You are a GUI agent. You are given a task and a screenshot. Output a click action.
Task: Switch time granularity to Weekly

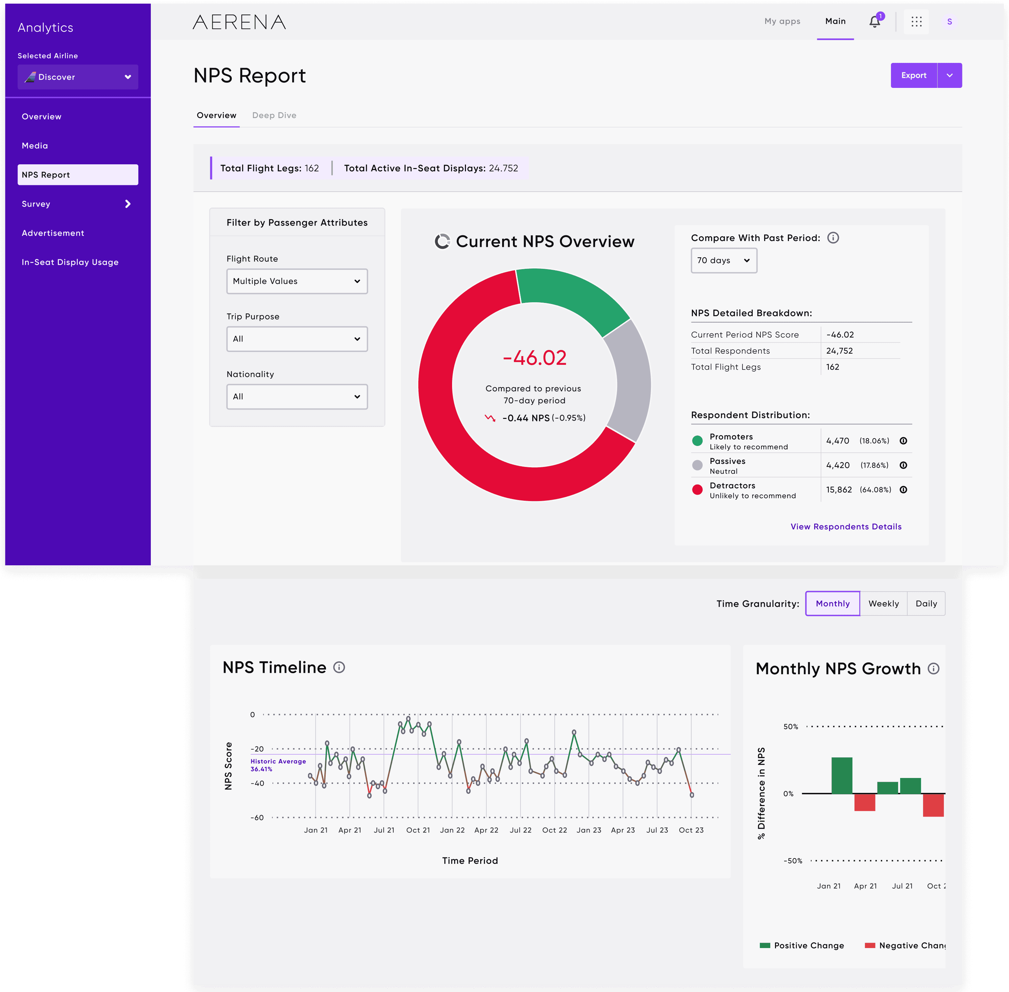pos(884,603)
